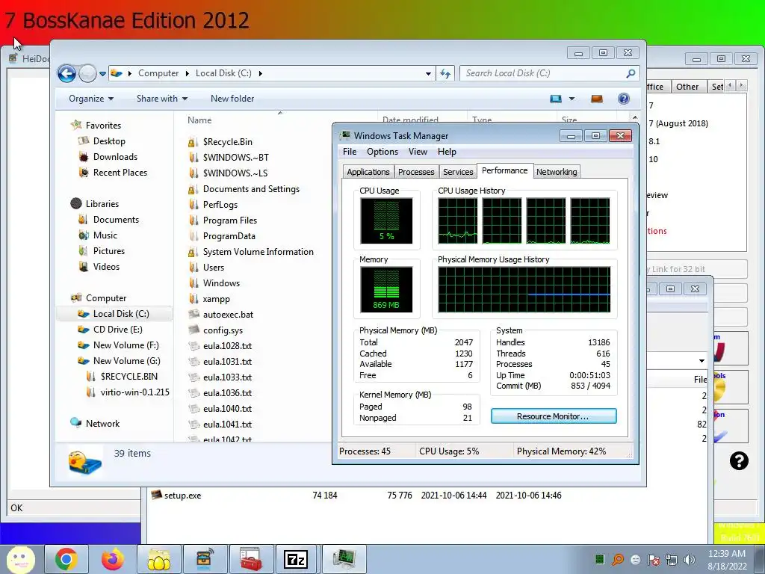Open the Task Manager taskbar button
This screenshot has width=765, height=574.
(344, 559)
